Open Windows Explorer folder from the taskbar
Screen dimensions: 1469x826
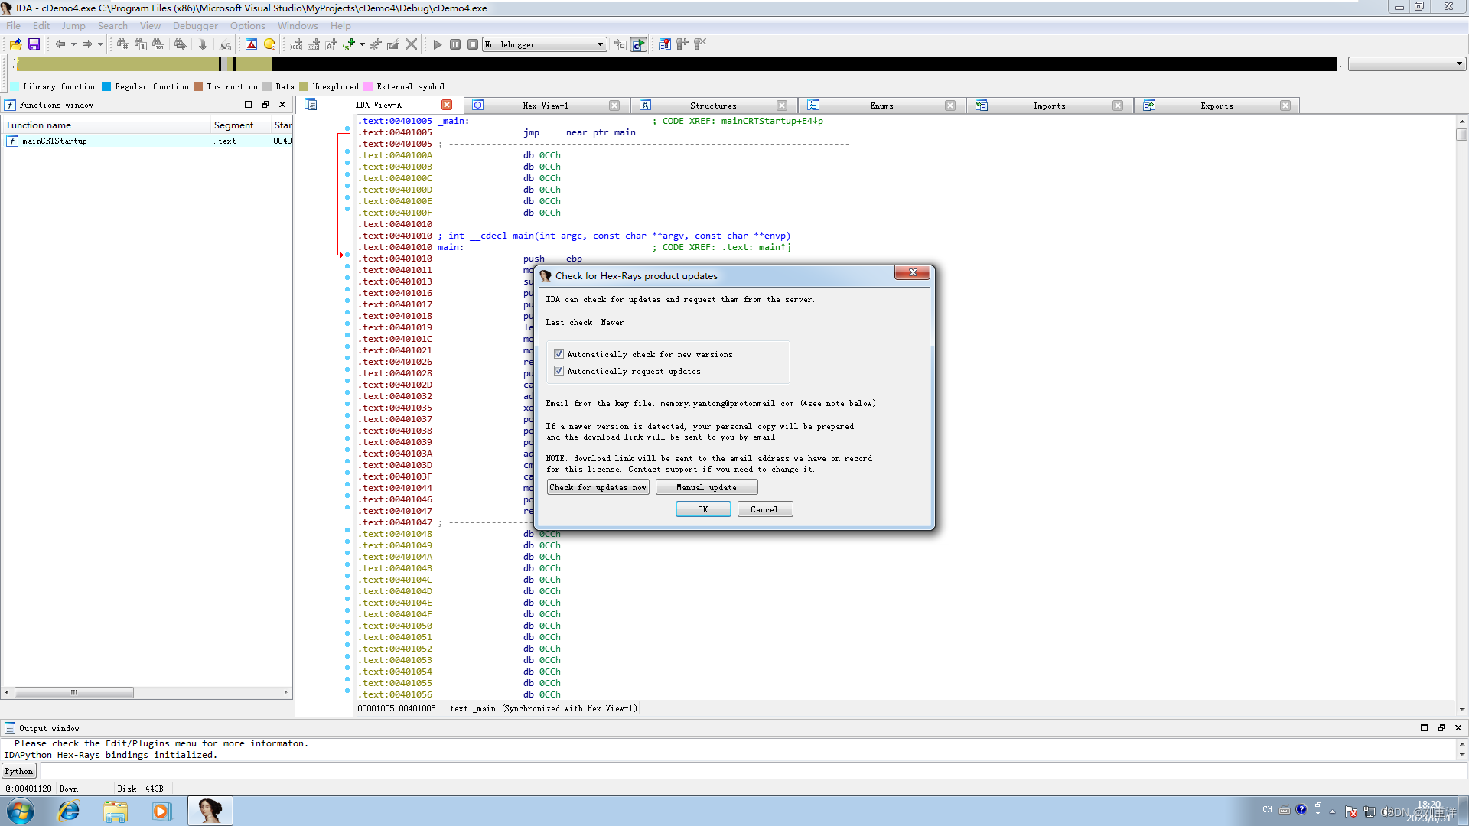click(x=116, y=811)
